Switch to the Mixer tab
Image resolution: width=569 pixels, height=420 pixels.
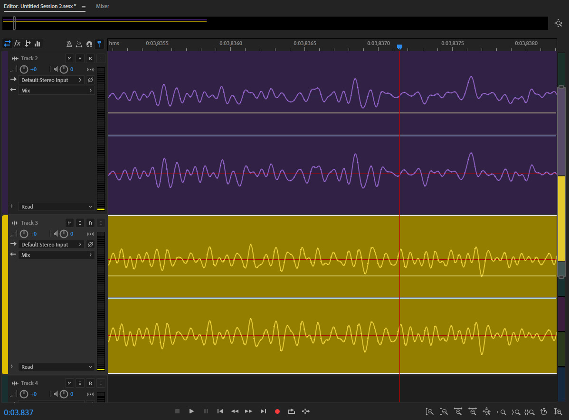[x=102, y=6]
